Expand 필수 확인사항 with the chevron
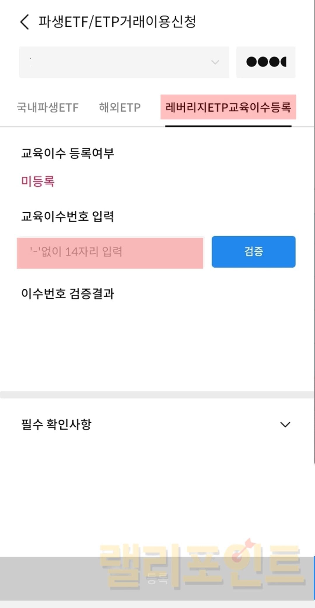This screenshot has height=608, width=315. [x=285, y=424]
